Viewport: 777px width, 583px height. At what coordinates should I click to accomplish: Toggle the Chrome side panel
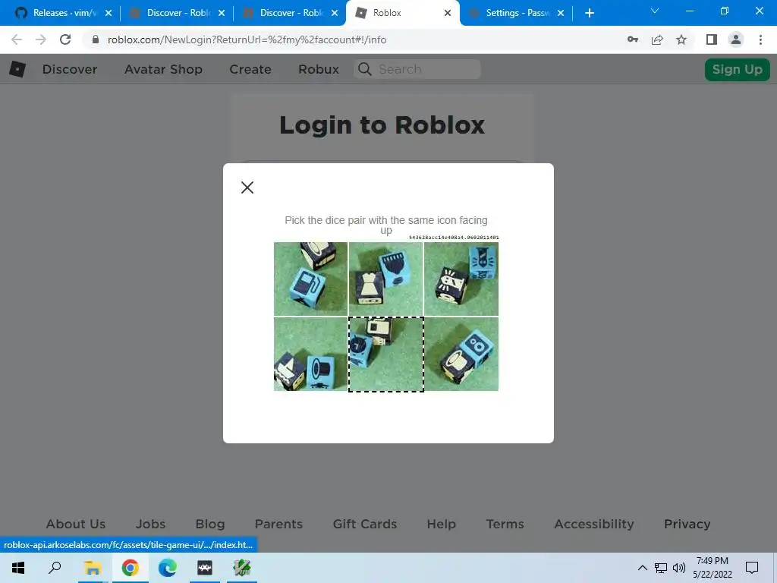pos(712,39)
